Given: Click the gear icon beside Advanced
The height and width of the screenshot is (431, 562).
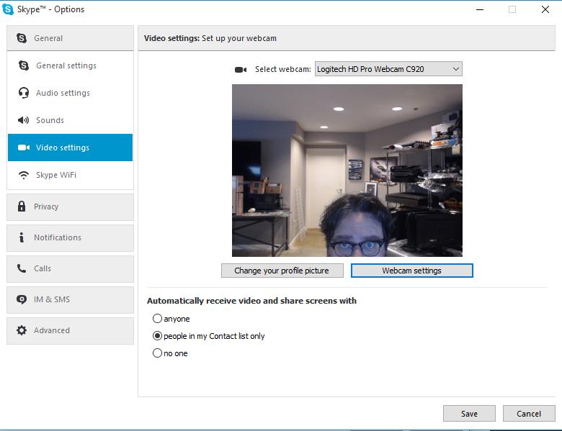Looking at the screenshot, I should click(22, 330).
